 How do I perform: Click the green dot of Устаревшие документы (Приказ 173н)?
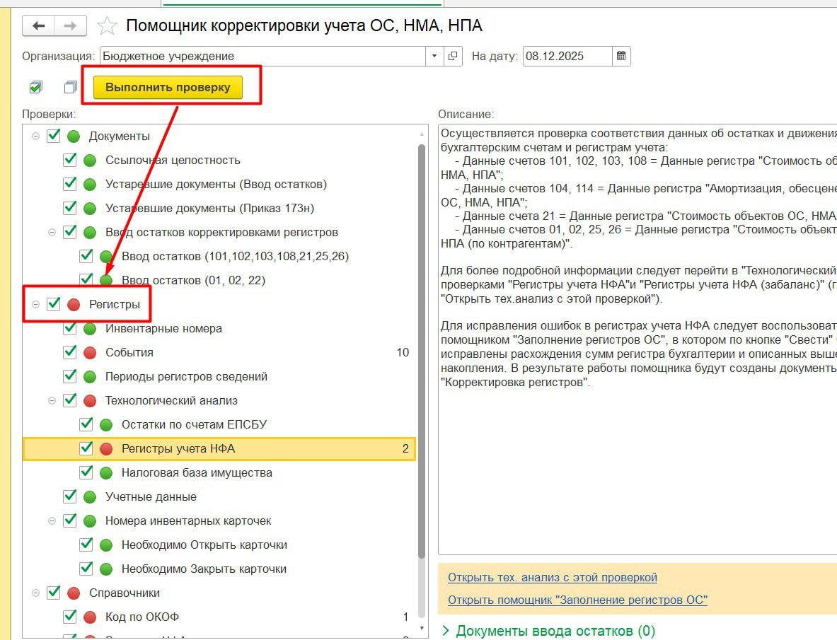click(90, 208)
